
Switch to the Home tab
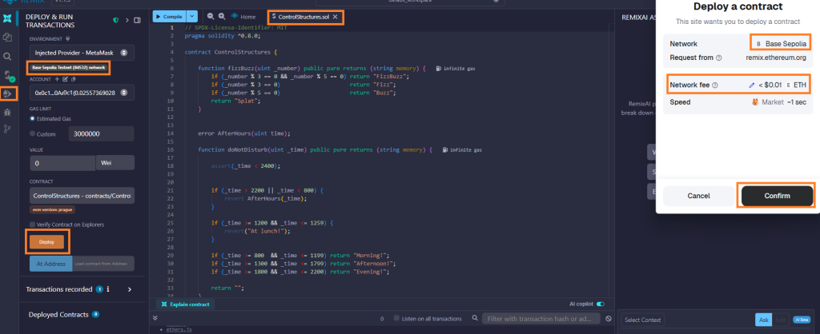coord(244,16)
